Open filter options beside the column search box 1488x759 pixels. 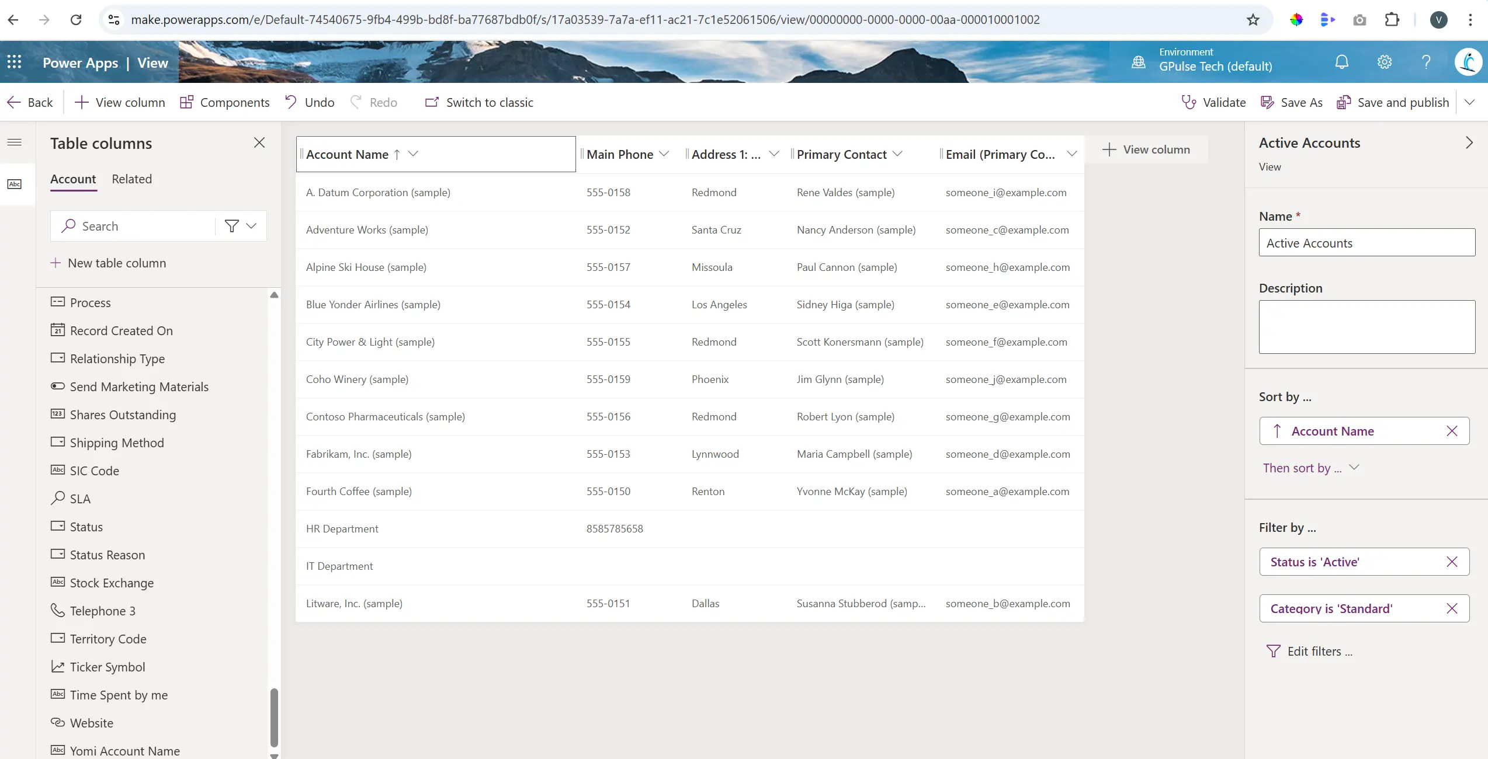point(231,226)
